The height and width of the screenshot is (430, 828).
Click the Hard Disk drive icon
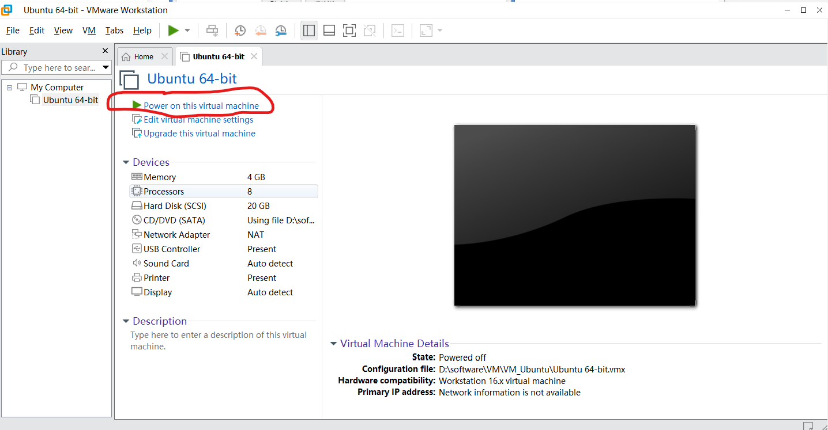pos(137,206)
